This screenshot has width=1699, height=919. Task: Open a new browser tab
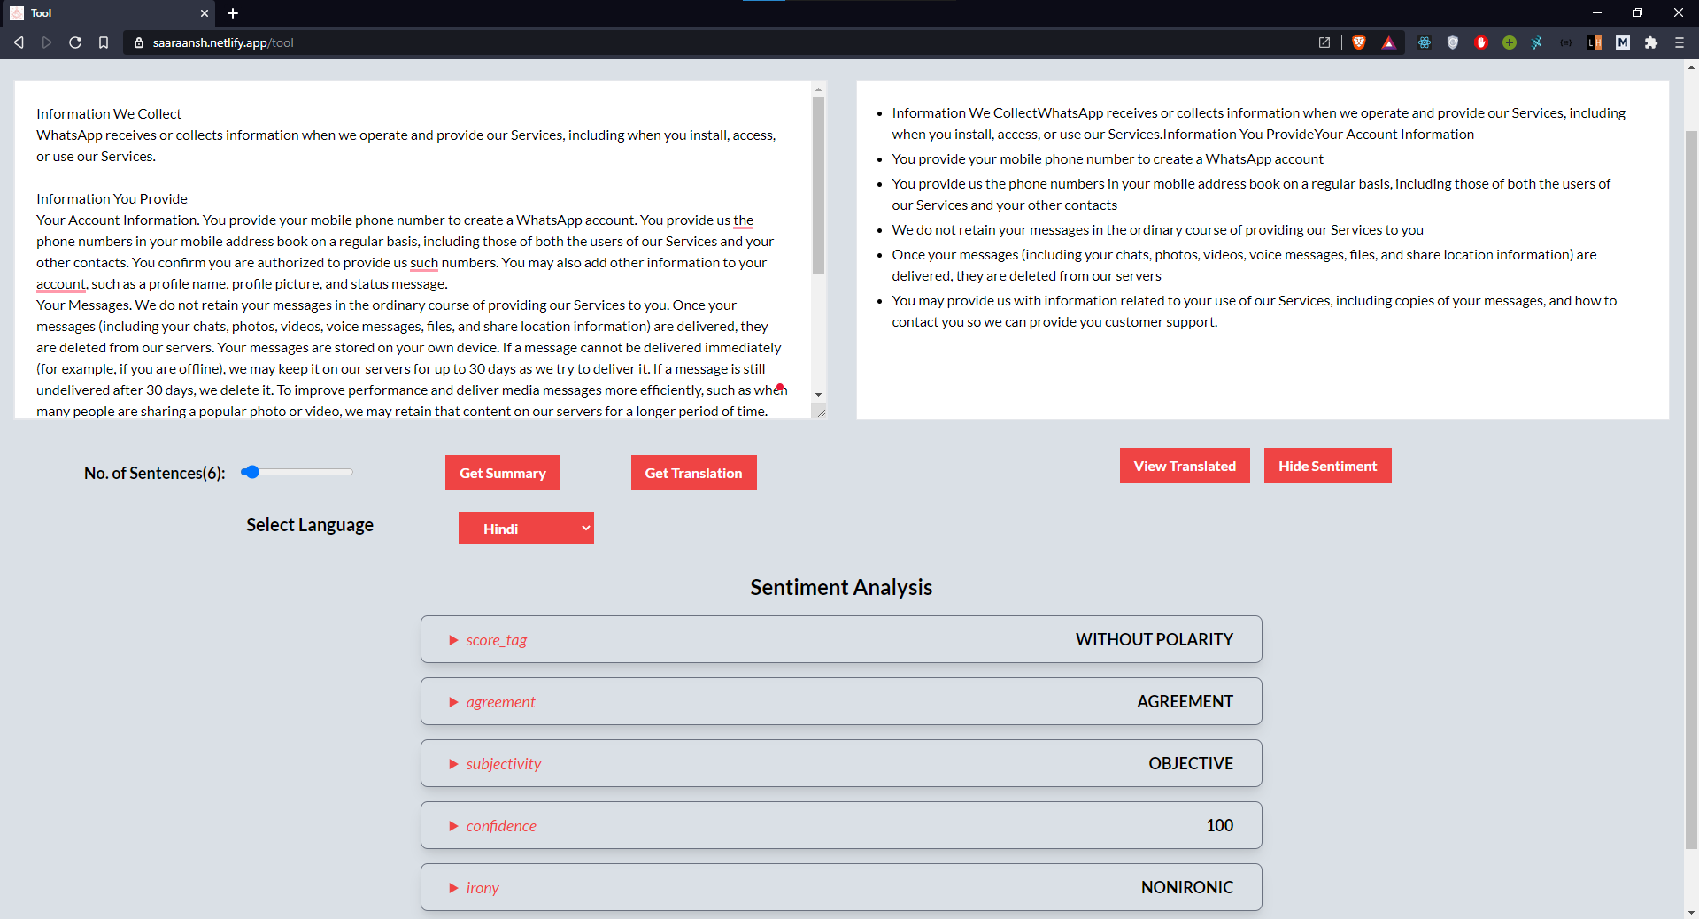(x=233, y=13)
